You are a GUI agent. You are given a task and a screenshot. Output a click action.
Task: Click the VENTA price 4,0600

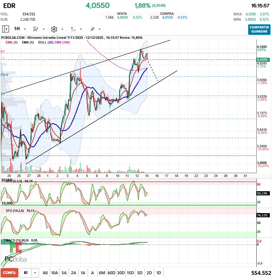(122, 17)
